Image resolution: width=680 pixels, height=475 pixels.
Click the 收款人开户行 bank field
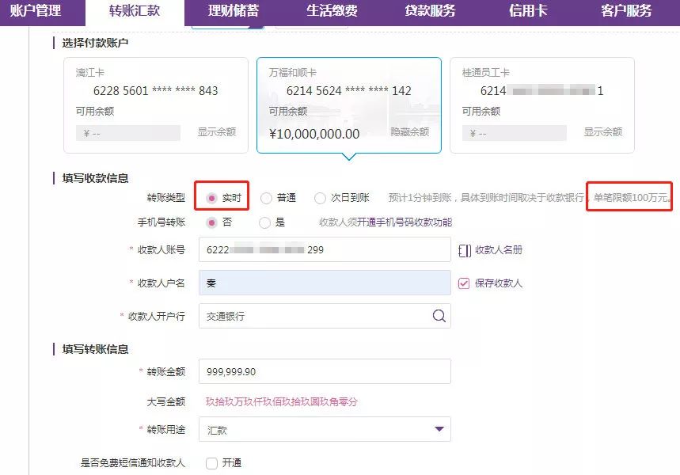[x=325, y=316]
